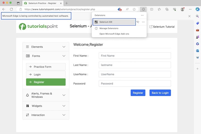Screen dimensions: 201x134
Task: Select Manage Extensions menu entry
Action: pyautogui.click(x=109, y=28)
